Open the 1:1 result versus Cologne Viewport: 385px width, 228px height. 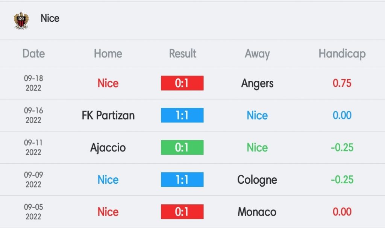pyautogui.click(x=182, y=180)
